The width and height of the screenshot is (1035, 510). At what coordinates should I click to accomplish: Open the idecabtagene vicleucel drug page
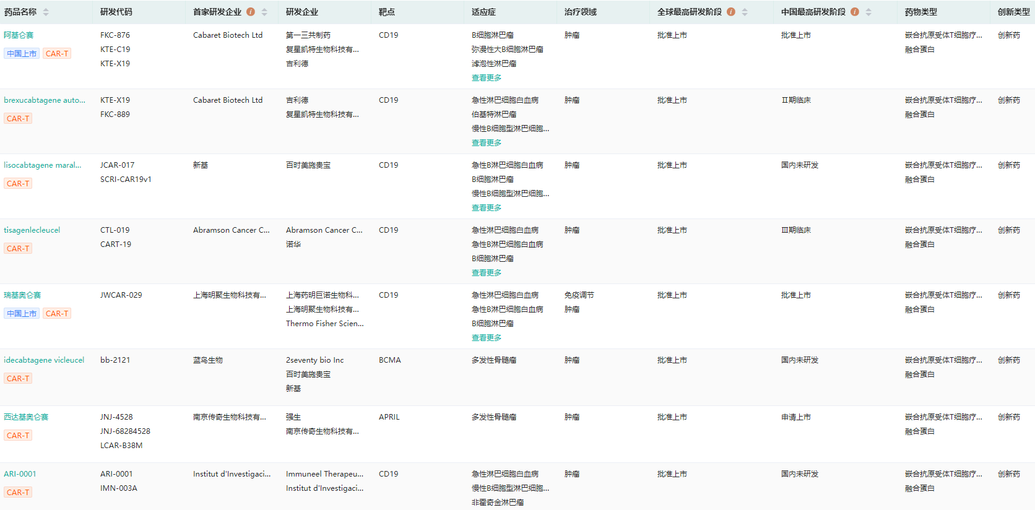click(44, 360)
